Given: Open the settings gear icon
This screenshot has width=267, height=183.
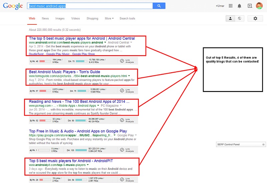Looking at the screenshot, I should (x=255, y=18).
